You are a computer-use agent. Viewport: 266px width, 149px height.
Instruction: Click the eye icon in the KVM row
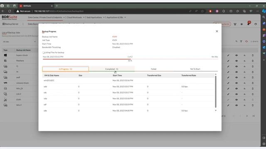(236, 100)
